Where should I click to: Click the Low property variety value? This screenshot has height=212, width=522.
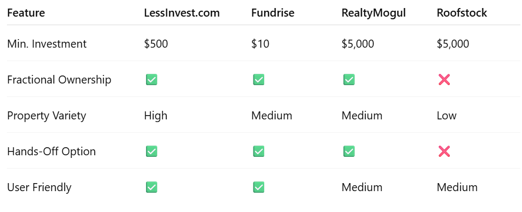447,116
